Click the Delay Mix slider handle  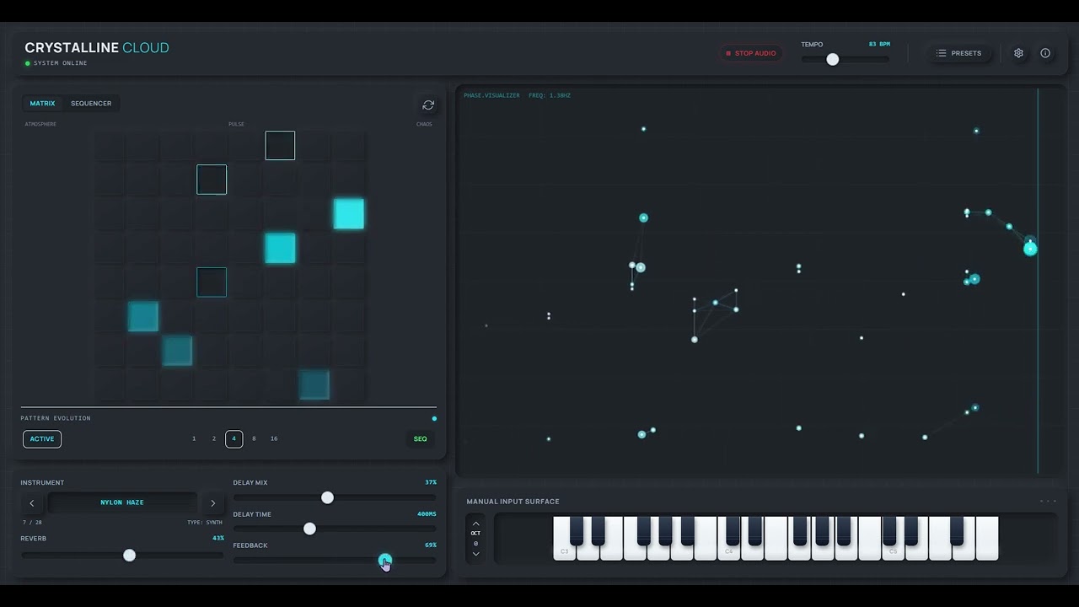327,497
